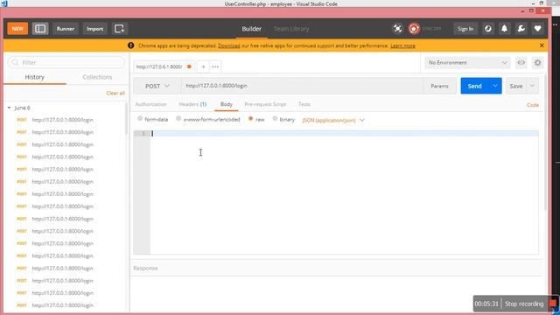The image size is (560, 315).
Task: Select the raw body option
Action: pos(251,119)
